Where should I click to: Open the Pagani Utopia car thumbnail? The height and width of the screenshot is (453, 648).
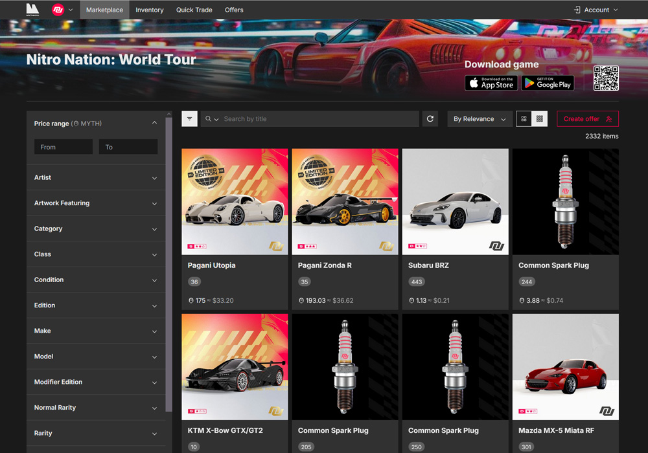(235, 202)
